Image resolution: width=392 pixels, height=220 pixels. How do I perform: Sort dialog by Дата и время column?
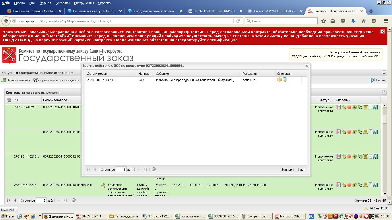pyautogui.click(x=111, y=74)
